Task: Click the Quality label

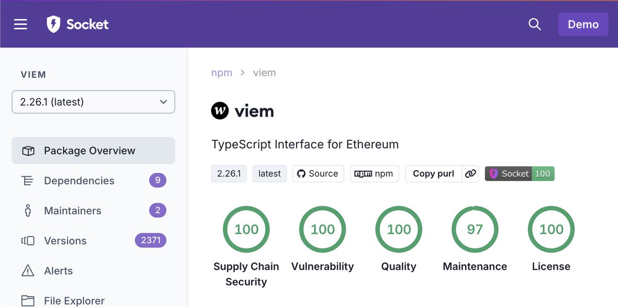Action: [x=399, y=266]
